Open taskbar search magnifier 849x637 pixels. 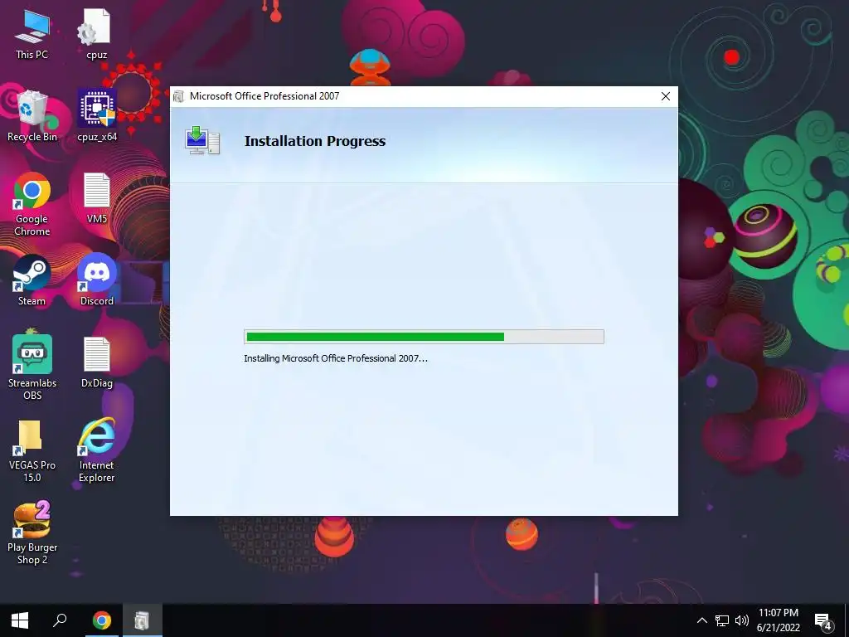[x=60, y=620]
